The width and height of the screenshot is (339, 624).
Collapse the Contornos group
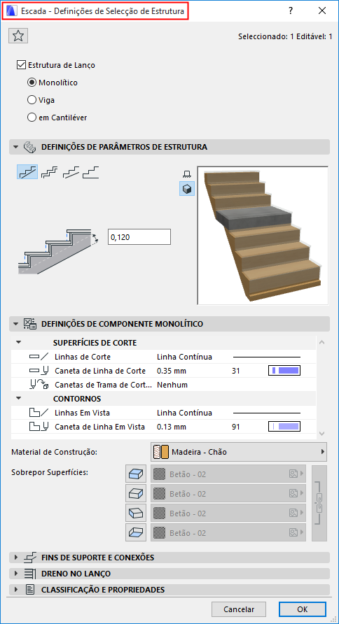tap(19, 398)
